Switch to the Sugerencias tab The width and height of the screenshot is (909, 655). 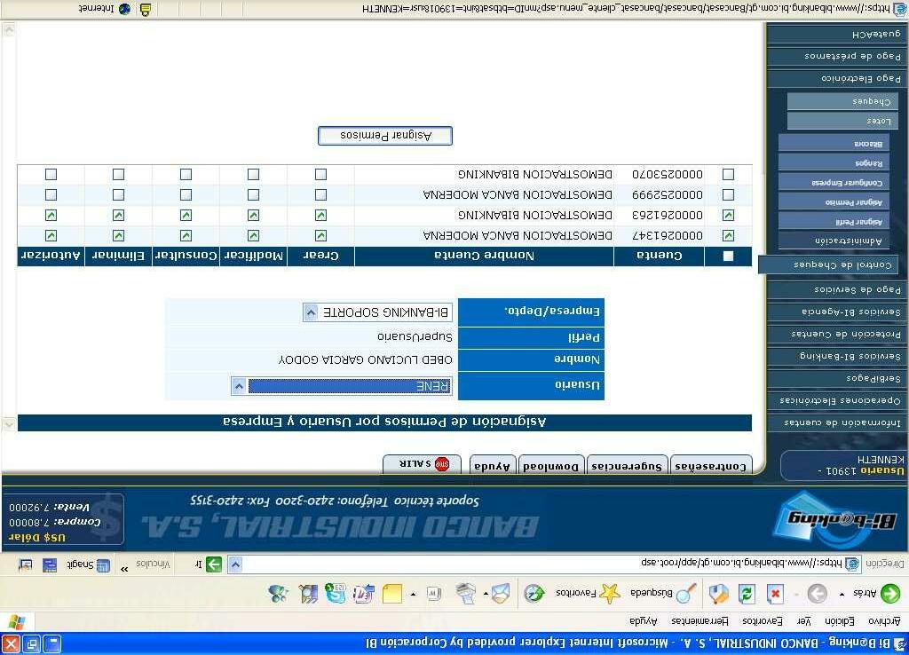pos(627,466)
